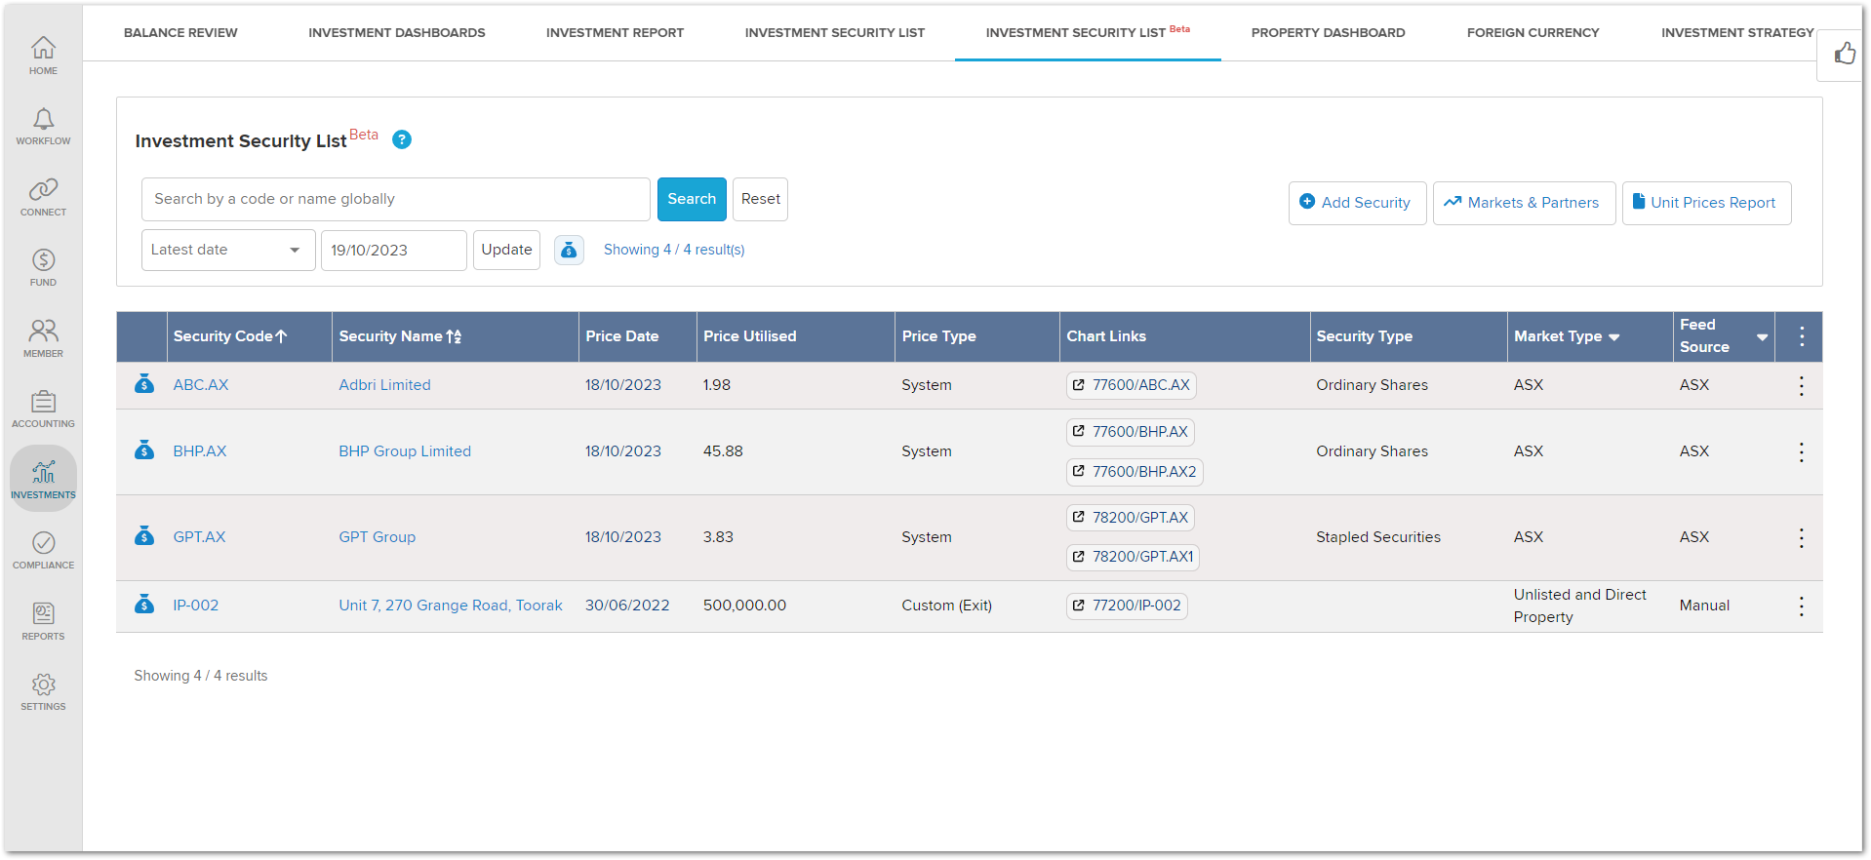Click the Add Security button

[1357, 203]
